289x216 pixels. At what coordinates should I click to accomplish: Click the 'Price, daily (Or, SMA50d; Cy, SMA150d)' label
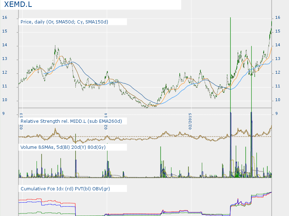pyautogui.click(x=64, y=22)
